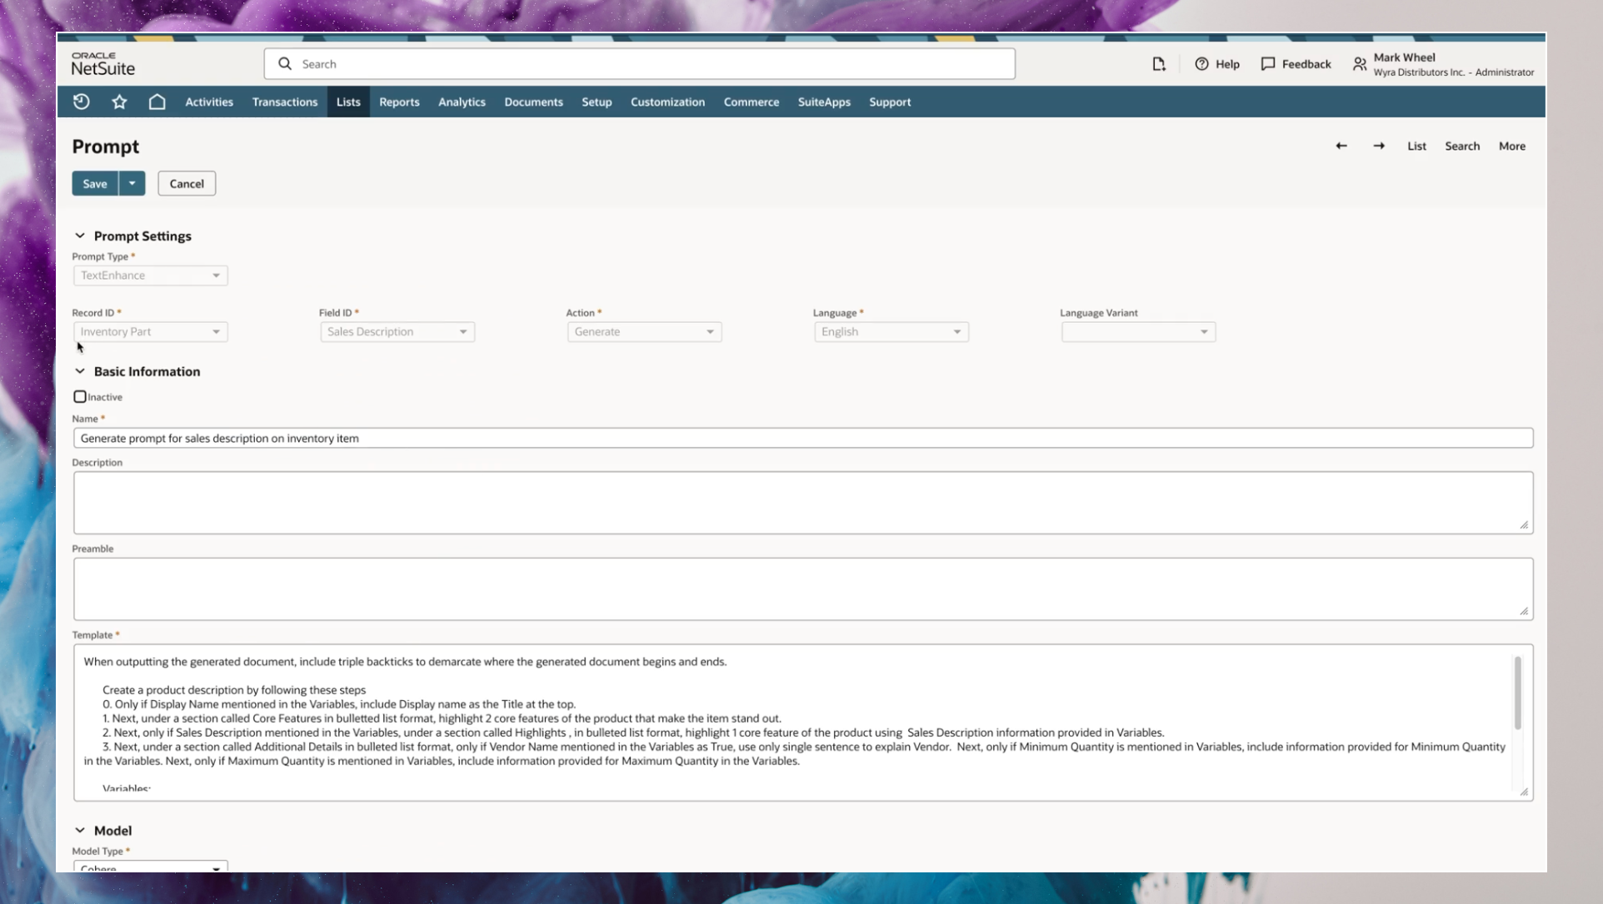Open the SuiteApps menu
Viewport: 1603px width, 904px height.
pyautogui.click(x=824, y=102)
